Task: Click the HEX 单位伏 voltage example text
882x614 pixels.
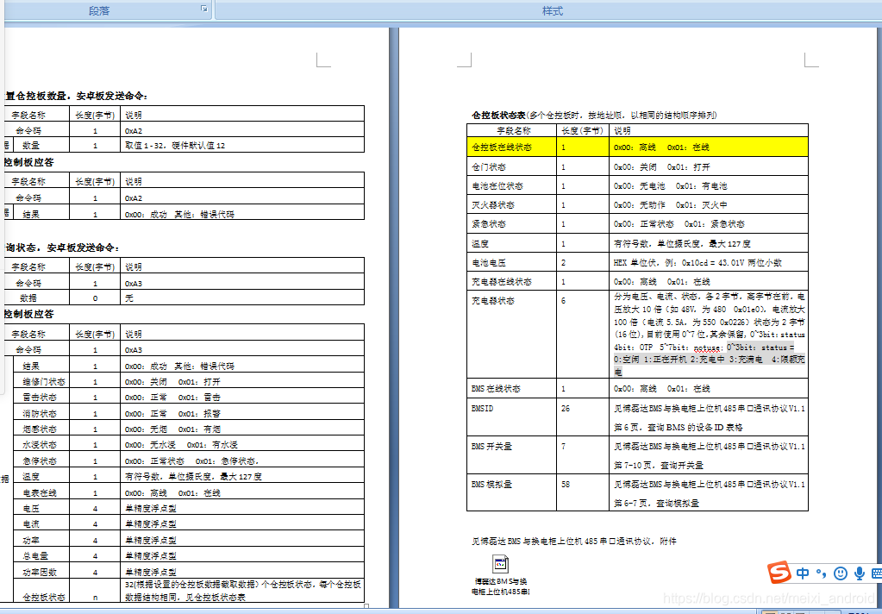Action: 697,262
